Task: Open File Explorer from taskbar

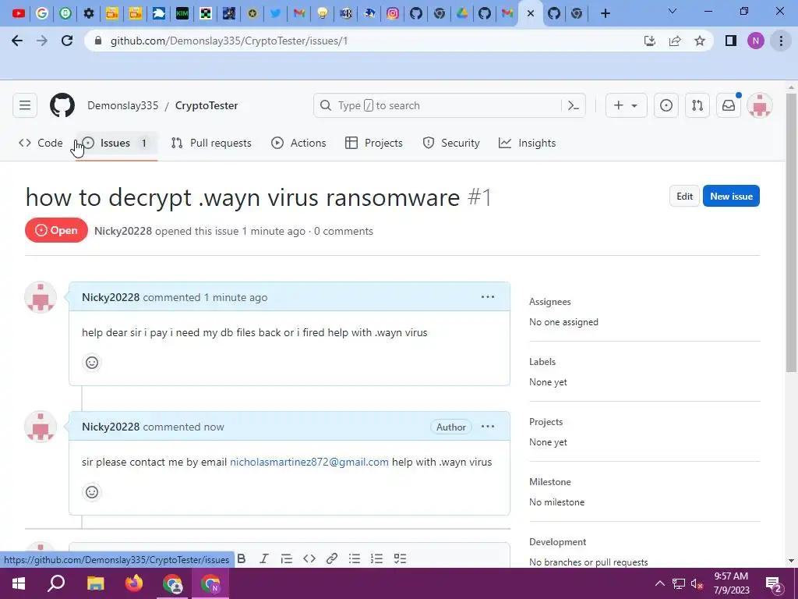Action: [95, 583]
